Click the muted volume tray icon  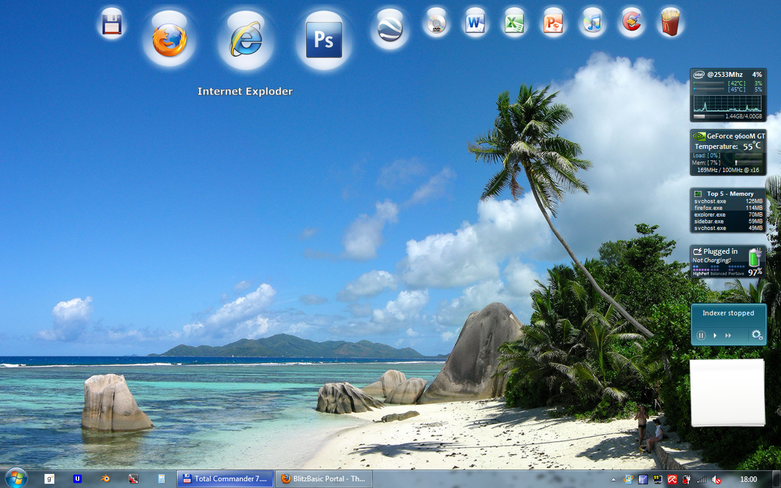(x=716, y=479)
